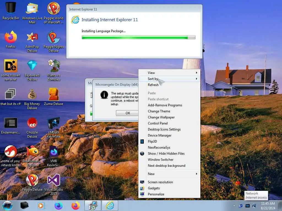Choose Next desktop background entry
Screen dimensions: 282x211
point(169,166)
